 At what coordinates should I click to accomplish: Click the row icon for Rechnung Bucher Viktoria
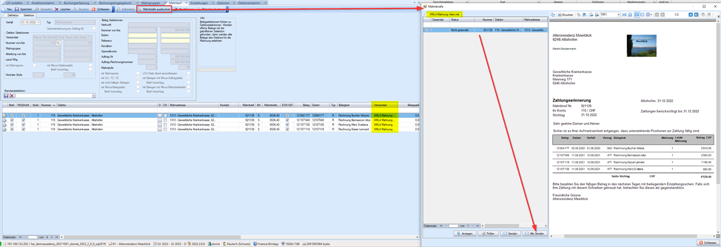coord(4,116)
